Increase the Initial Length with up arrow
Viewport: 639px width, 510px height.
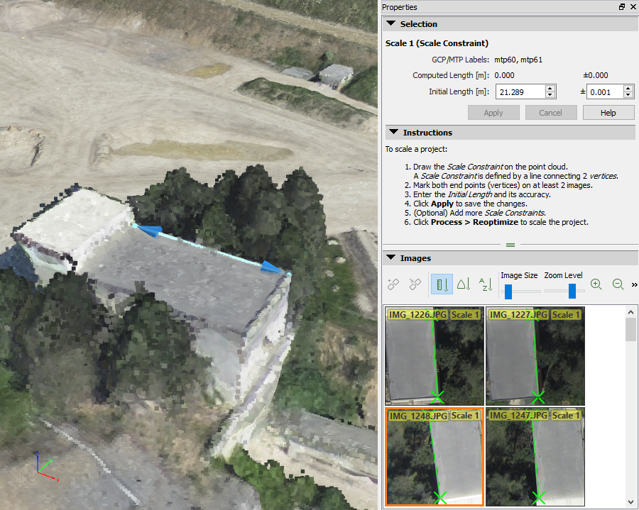pyautogui.click(x=550, y=89)
